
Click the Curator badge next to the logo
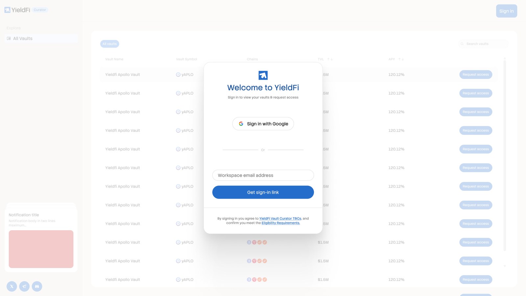[40, 10]
